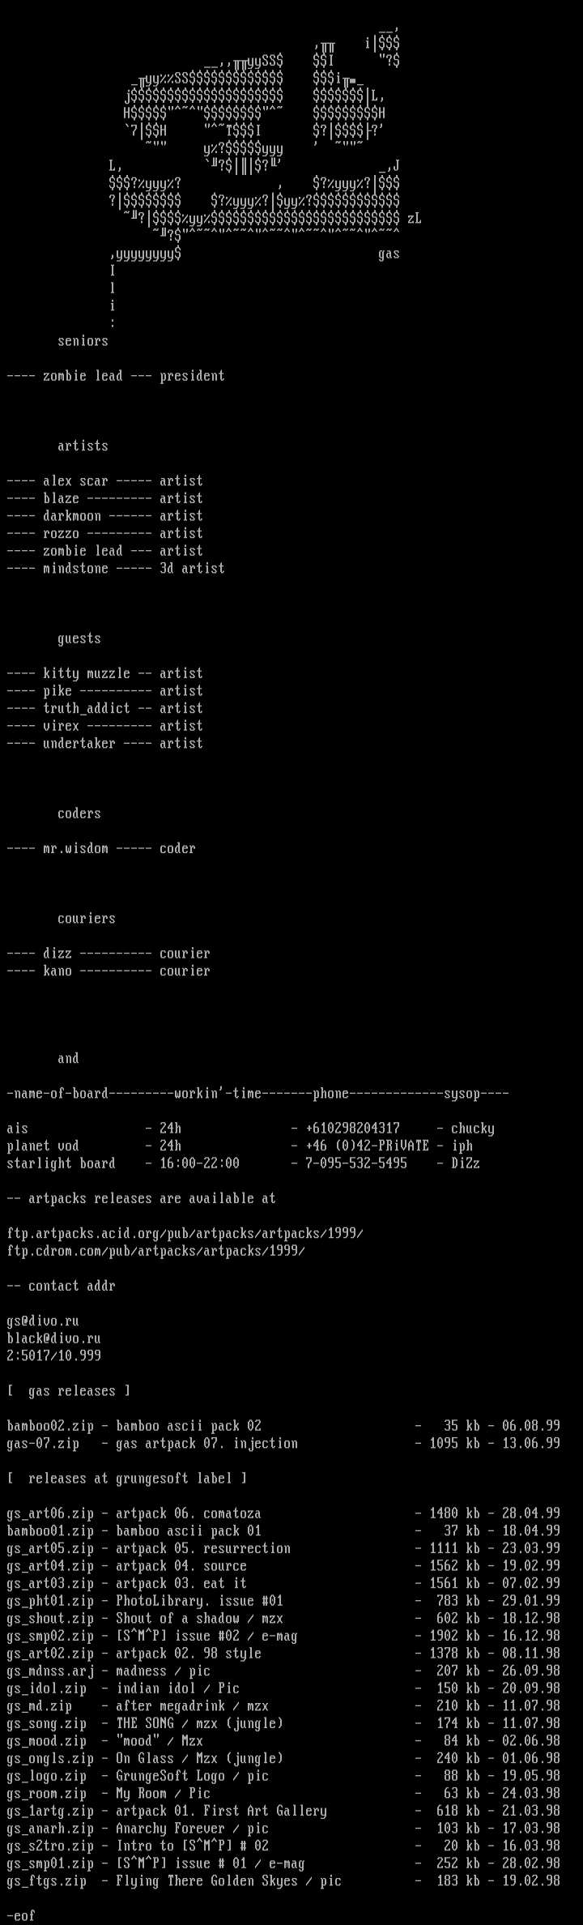
Task: Click the gs_pht01.zip PhotoLibrary entry
Action: pyautogui.click(x=283, y=1601)
